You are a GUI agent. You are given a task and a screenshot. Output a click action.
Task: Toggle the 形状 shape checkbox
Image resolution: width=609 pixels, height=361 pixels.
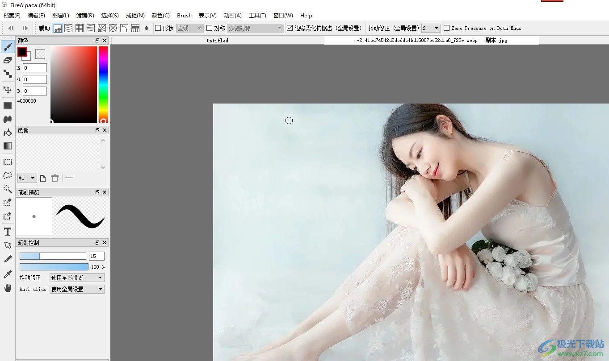tap(158, 28)
